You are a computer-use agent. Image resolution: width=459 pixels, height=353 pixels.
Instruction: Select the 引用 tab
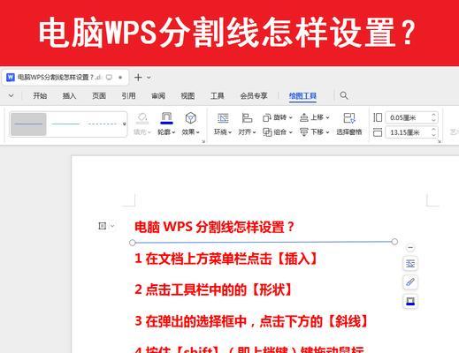tap(128, 95)
